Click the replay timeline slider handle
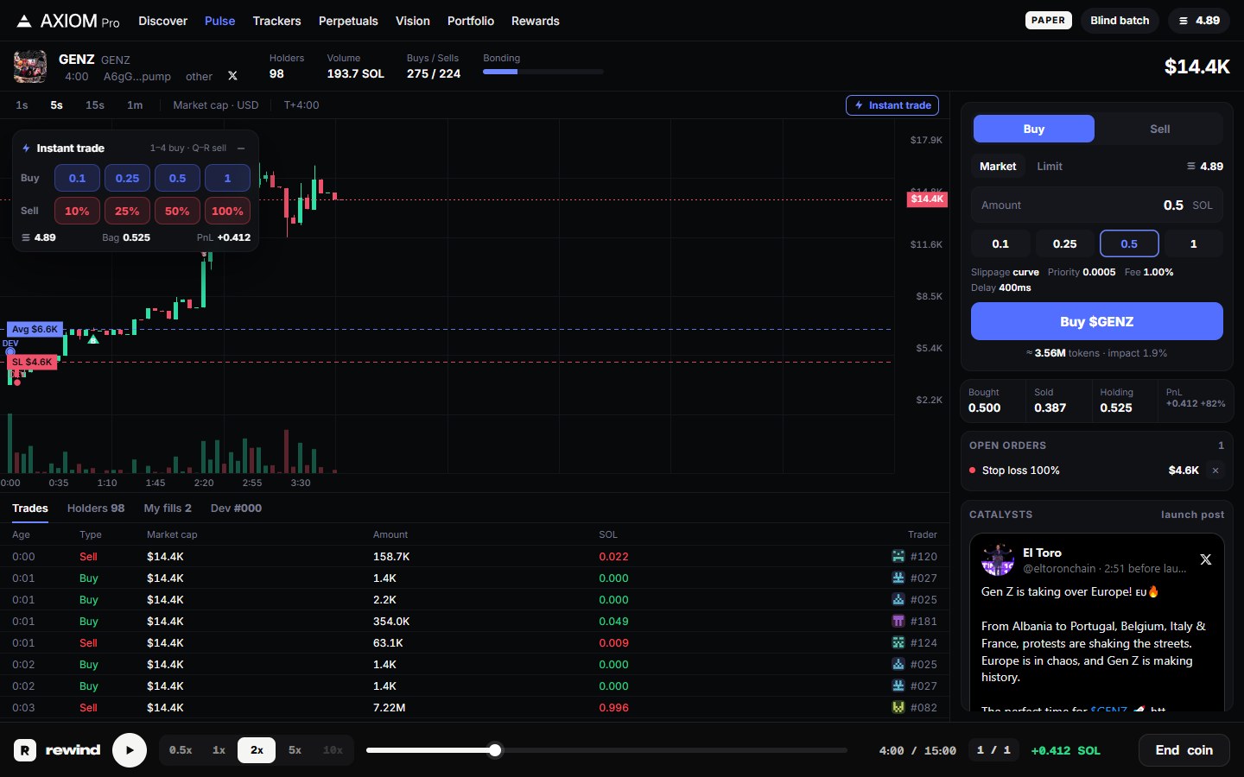 tap(495, 750)
